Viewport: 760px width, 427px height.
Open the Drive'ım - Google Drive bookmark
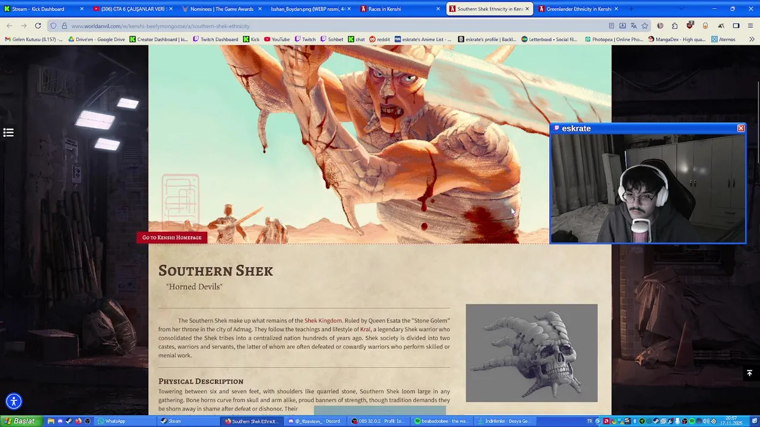tap(97, 39)
